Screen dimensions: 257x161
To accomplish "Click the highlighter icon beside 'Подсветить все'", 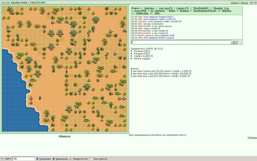I will click(x=71, y=159).
